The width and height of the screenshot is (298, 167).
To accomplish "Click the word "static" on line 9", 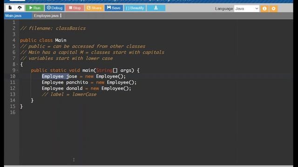I will [x=58, y=71].
